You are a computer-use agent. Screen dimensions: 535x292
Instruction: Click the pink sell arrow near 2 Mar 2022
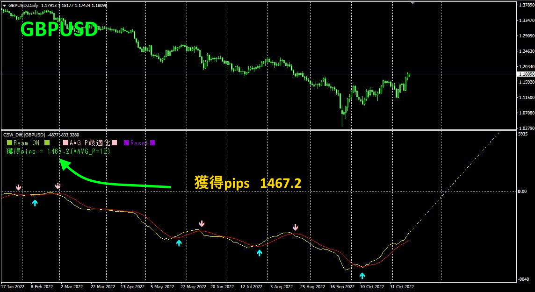(x=58, y=185)
